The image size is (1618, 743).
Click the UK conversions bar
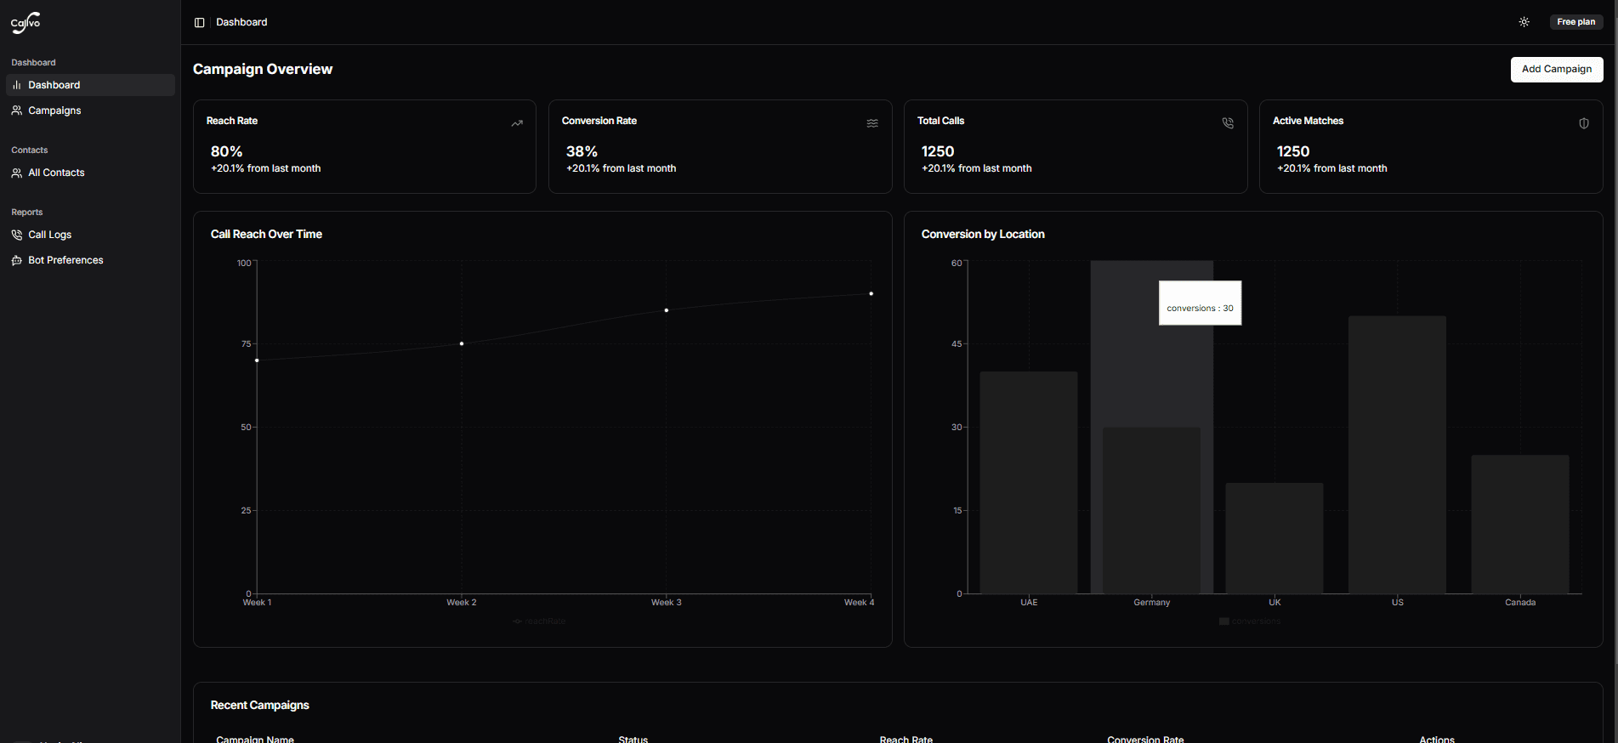click(x=1275, y=538)
